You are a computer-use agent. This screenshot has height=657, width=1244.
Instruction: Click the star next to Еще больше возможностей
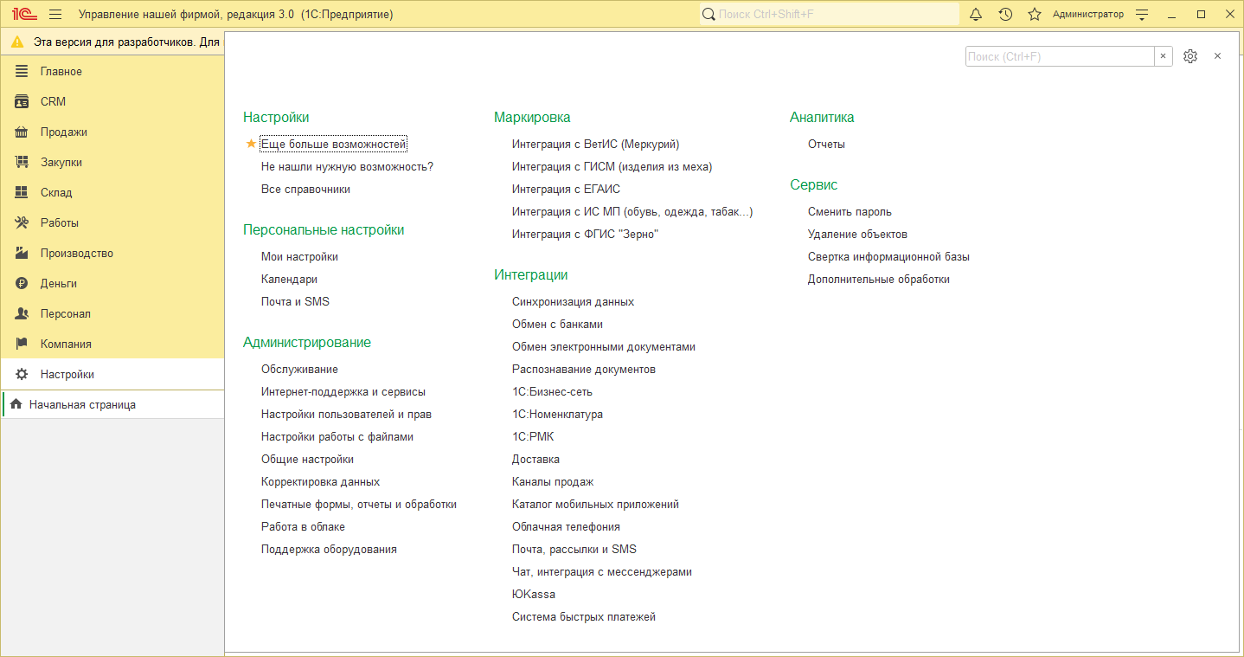pos(251,145)
